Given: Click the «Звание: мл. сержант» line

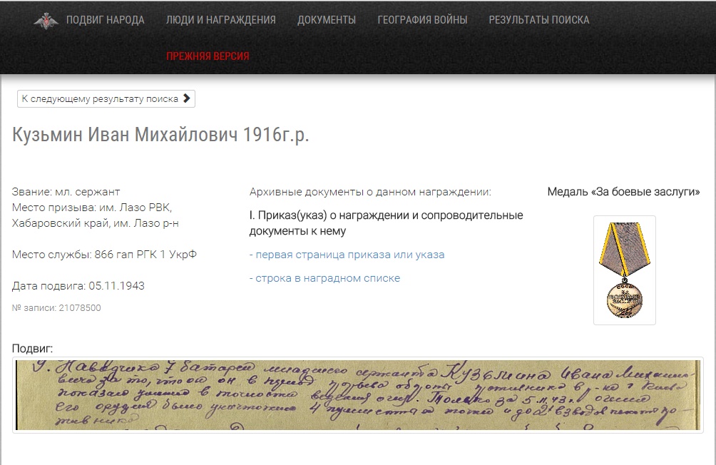Looking at the screenshot, I should point(66,192).
